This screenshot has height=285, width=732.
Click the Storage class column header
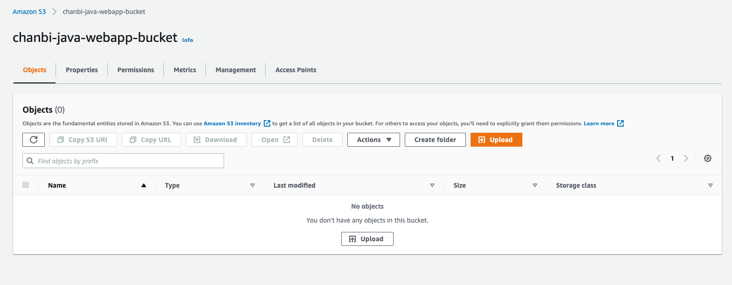tap(576, 185)
